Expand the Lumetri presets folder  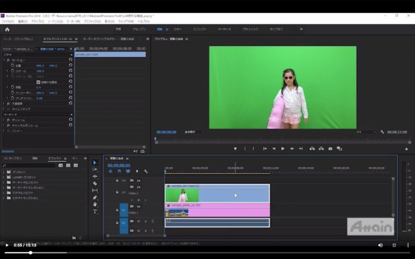coord(5,177)
